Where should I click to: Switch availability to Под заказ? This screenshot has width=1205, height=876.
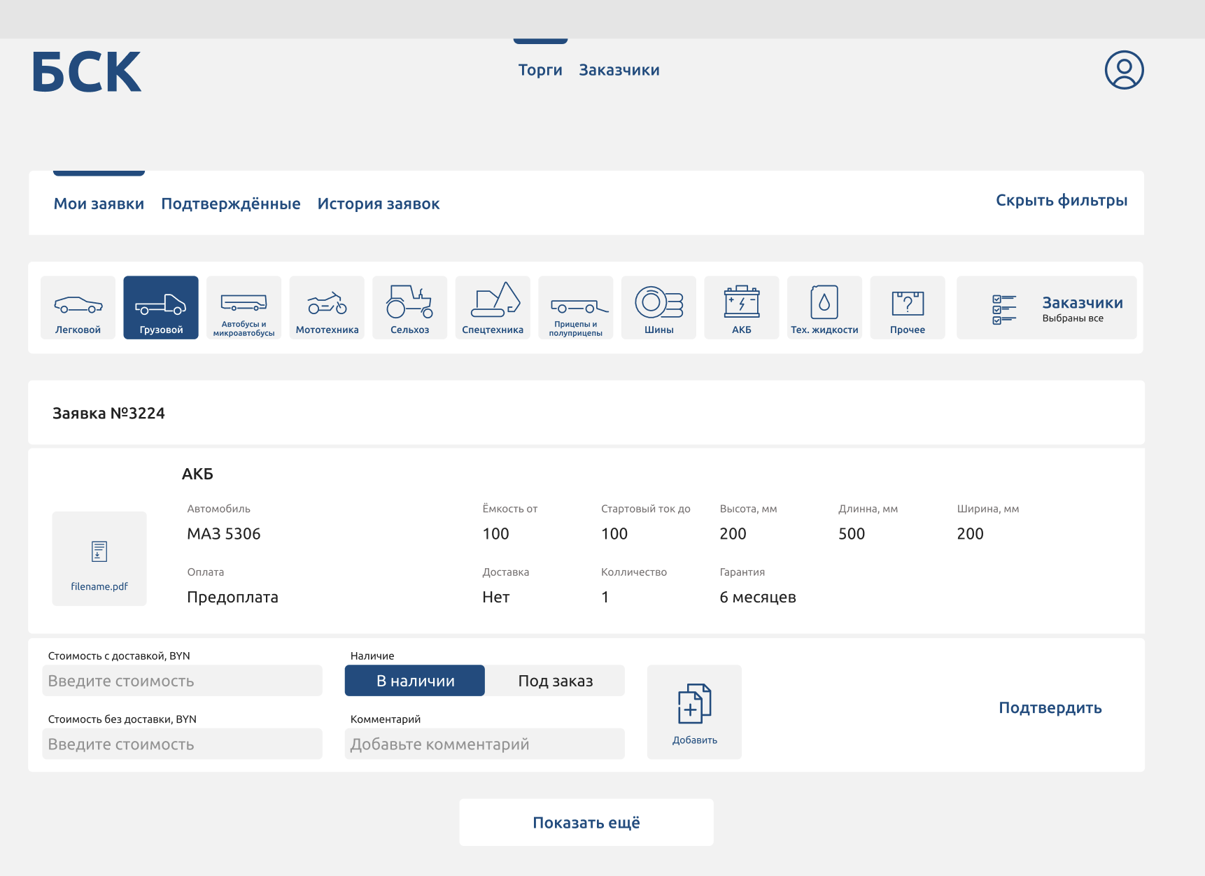555,681
